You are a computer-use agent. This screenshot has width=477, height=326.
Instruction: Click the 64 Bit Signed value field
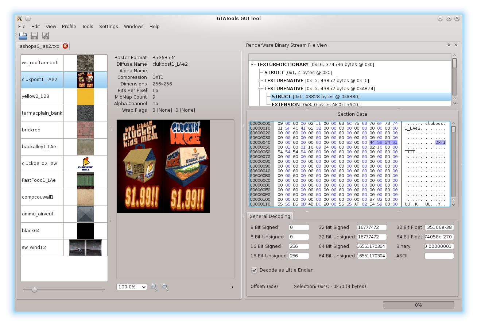372,246
